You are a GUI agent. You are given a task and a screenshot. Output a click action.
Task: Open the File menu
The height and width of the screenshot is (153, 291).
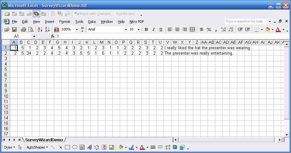point(14,22)
